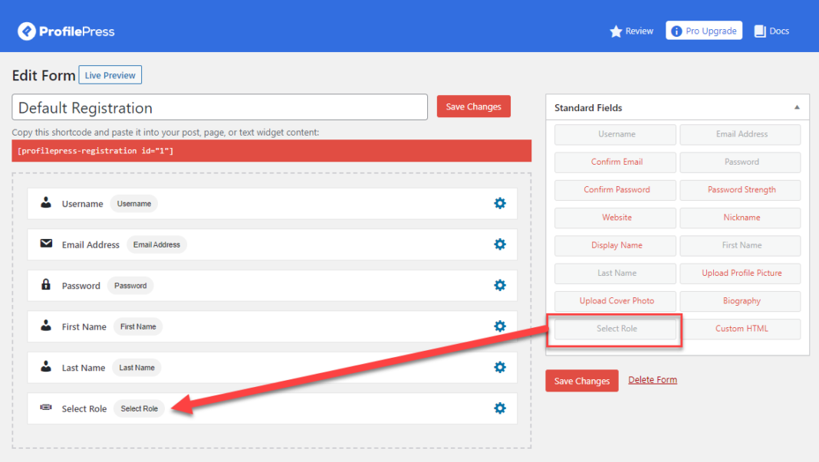Select the shortcode text bar
Image resolution: width=819 pixels, height=462 pixels.
tap(271, 151)
